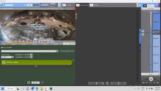This screenshot has height=91, width=161.
Task: Zoom in the camera view with plus
Action: pos(76,14)
